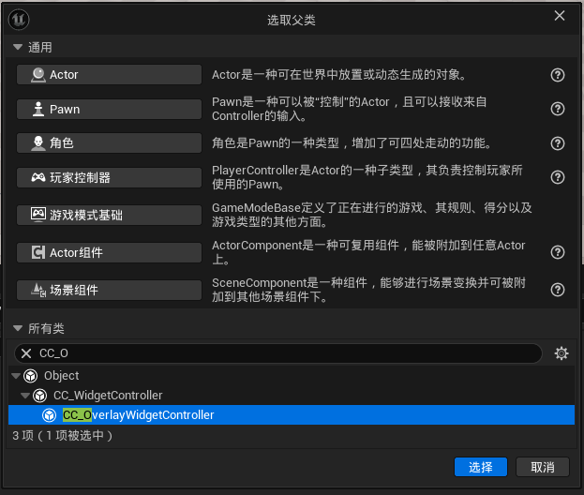Select CC_OverlayWidgetController row
The height and width of the screenshot is (495, 584).
[292, 415]
